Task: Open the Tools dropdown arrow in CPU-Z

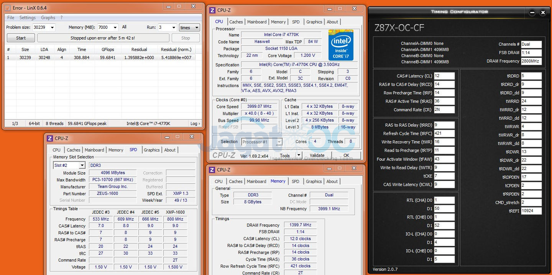Action: coord(298,156)
